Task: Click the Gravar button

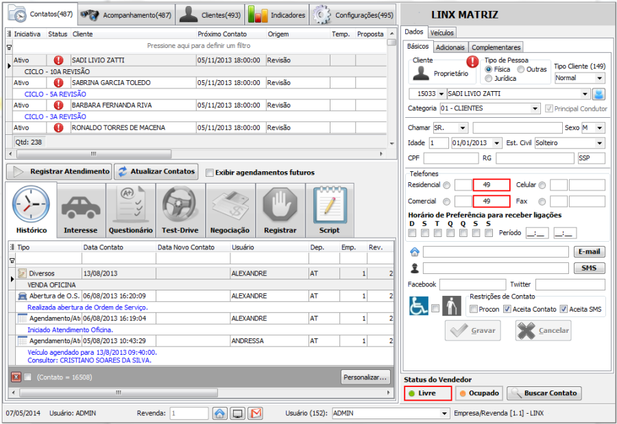Action: tap(473, 331)
